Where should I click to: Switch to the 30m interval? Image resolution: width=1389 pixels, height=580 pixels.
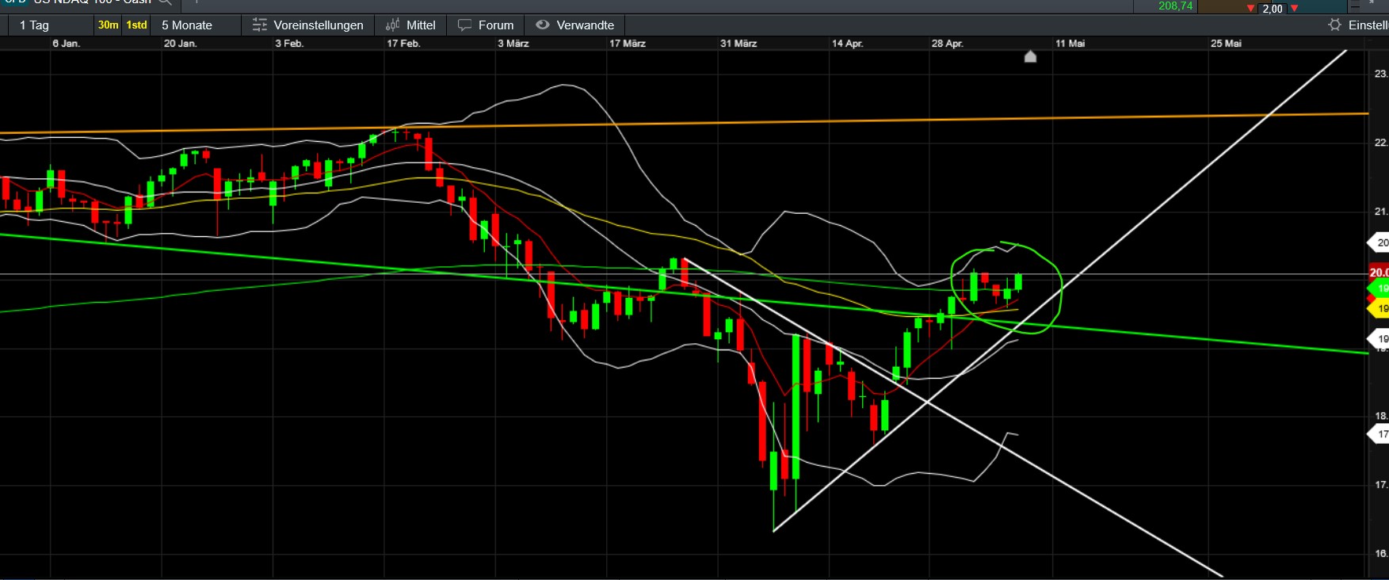[109, 25]
